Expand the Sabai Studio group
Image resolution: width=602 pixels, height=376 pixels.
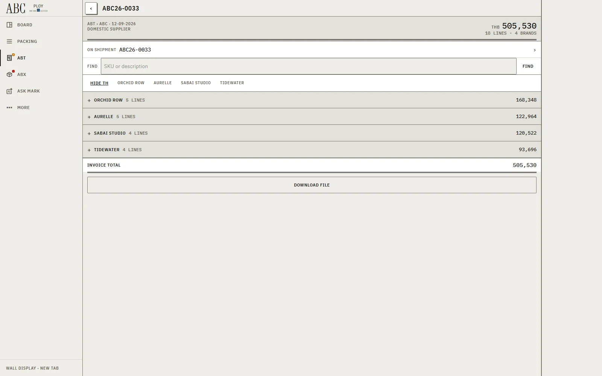pos(312,133)
